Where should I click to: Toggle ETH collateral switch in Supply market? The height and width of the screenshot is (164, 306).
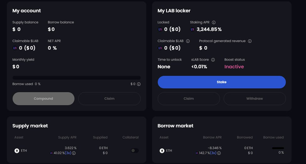(134, 151)
